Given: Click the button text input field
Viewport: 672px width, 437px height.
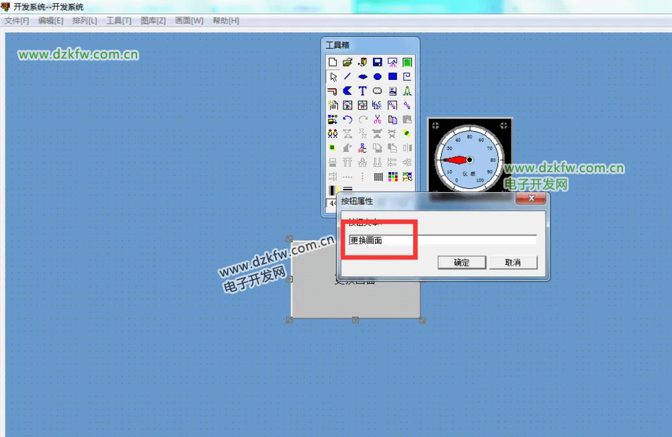Looking at the screenshot, I should pos(442,240).
